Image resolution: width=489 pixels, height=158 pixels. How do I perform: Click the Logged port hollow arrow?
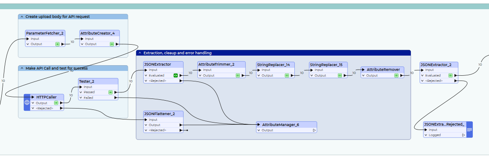[464, 135]
